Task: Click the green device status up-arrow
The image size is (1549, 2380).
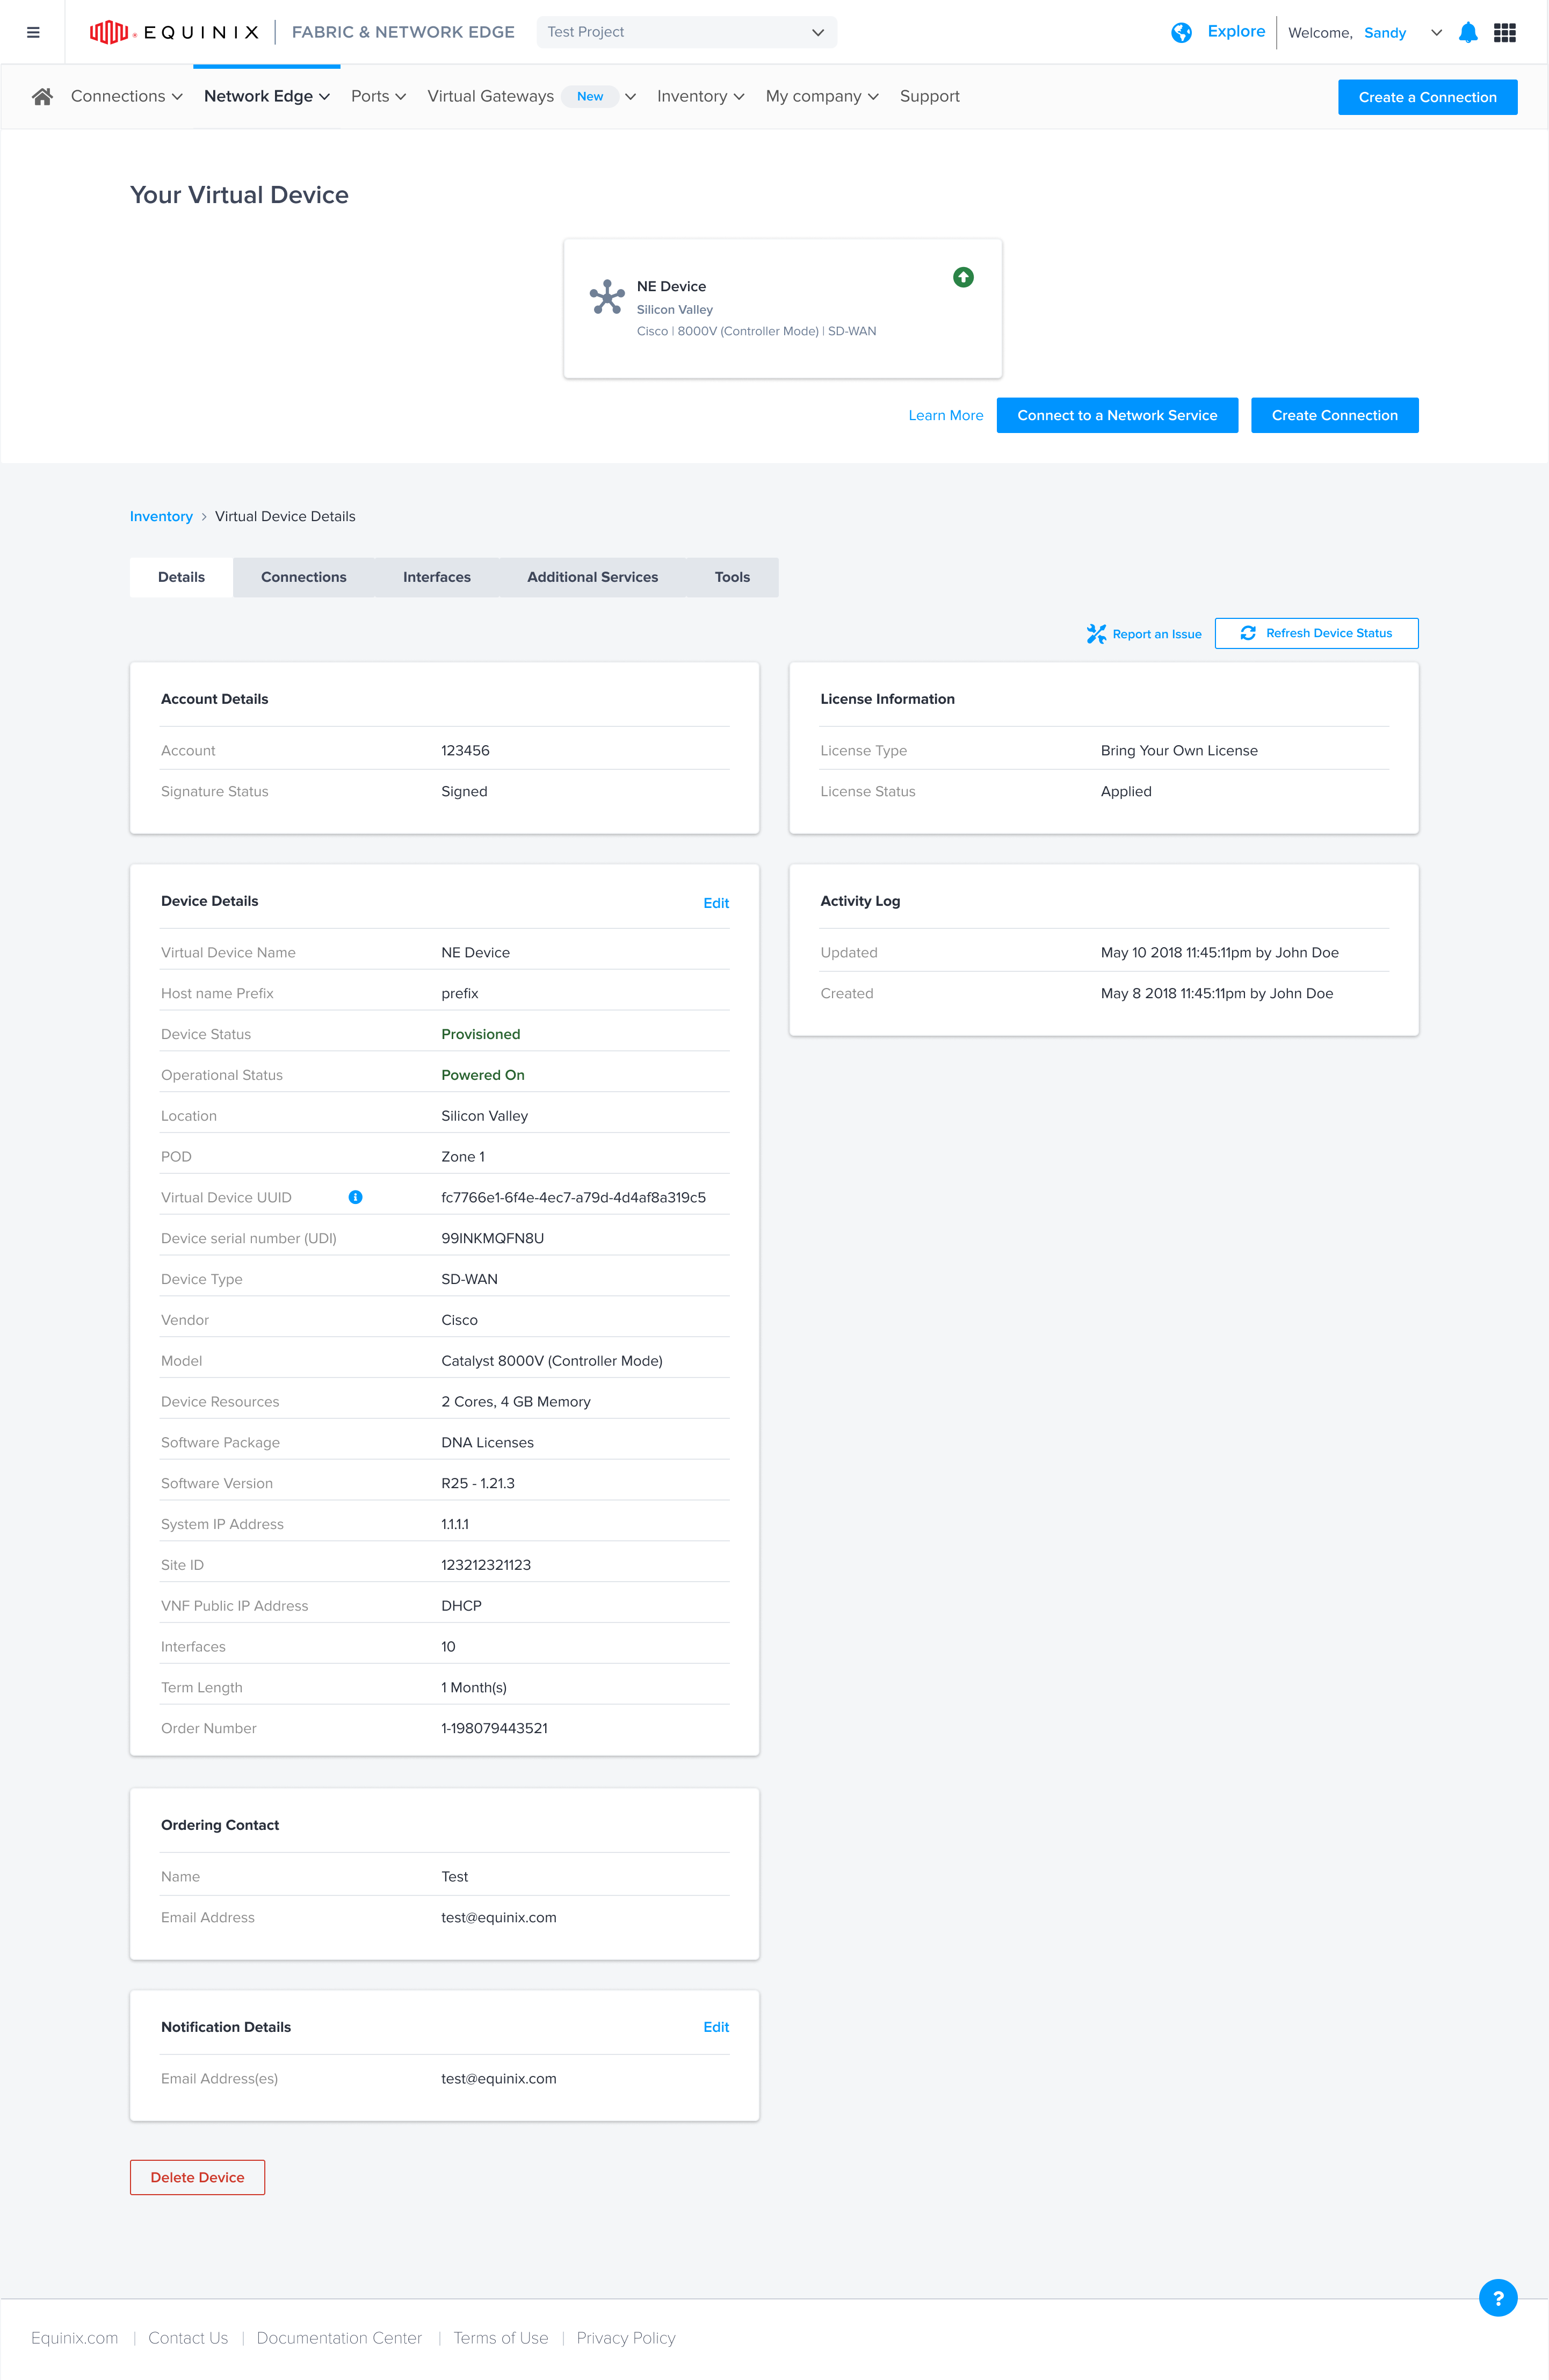Action: [963, 277]
